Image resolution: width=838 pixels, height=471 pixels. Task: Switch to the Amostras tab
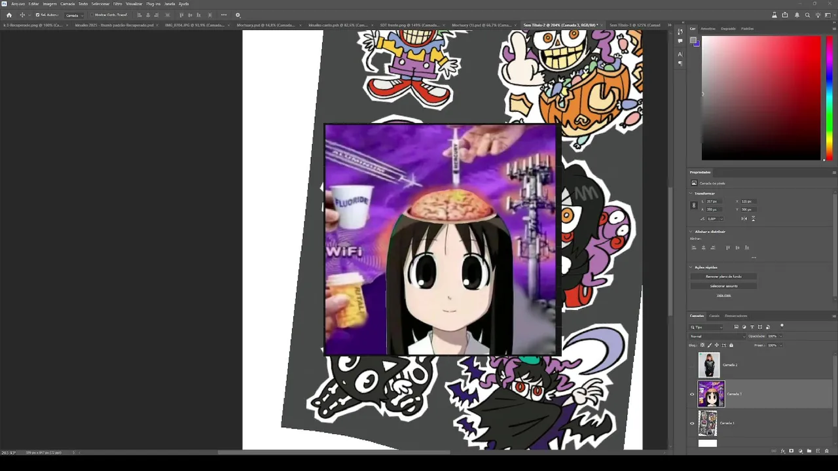click(x=708, y=29)
